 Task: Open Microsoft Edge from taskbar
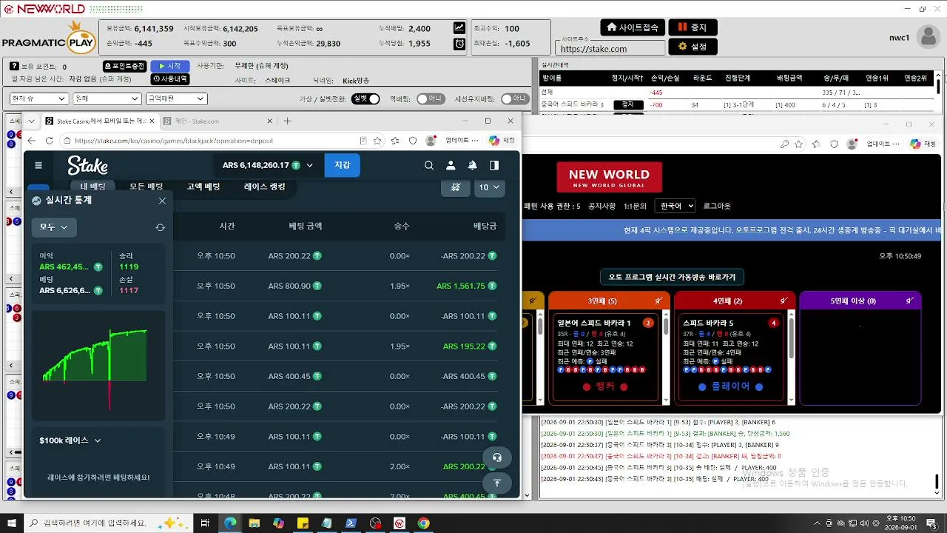click(x=230, y=523)
